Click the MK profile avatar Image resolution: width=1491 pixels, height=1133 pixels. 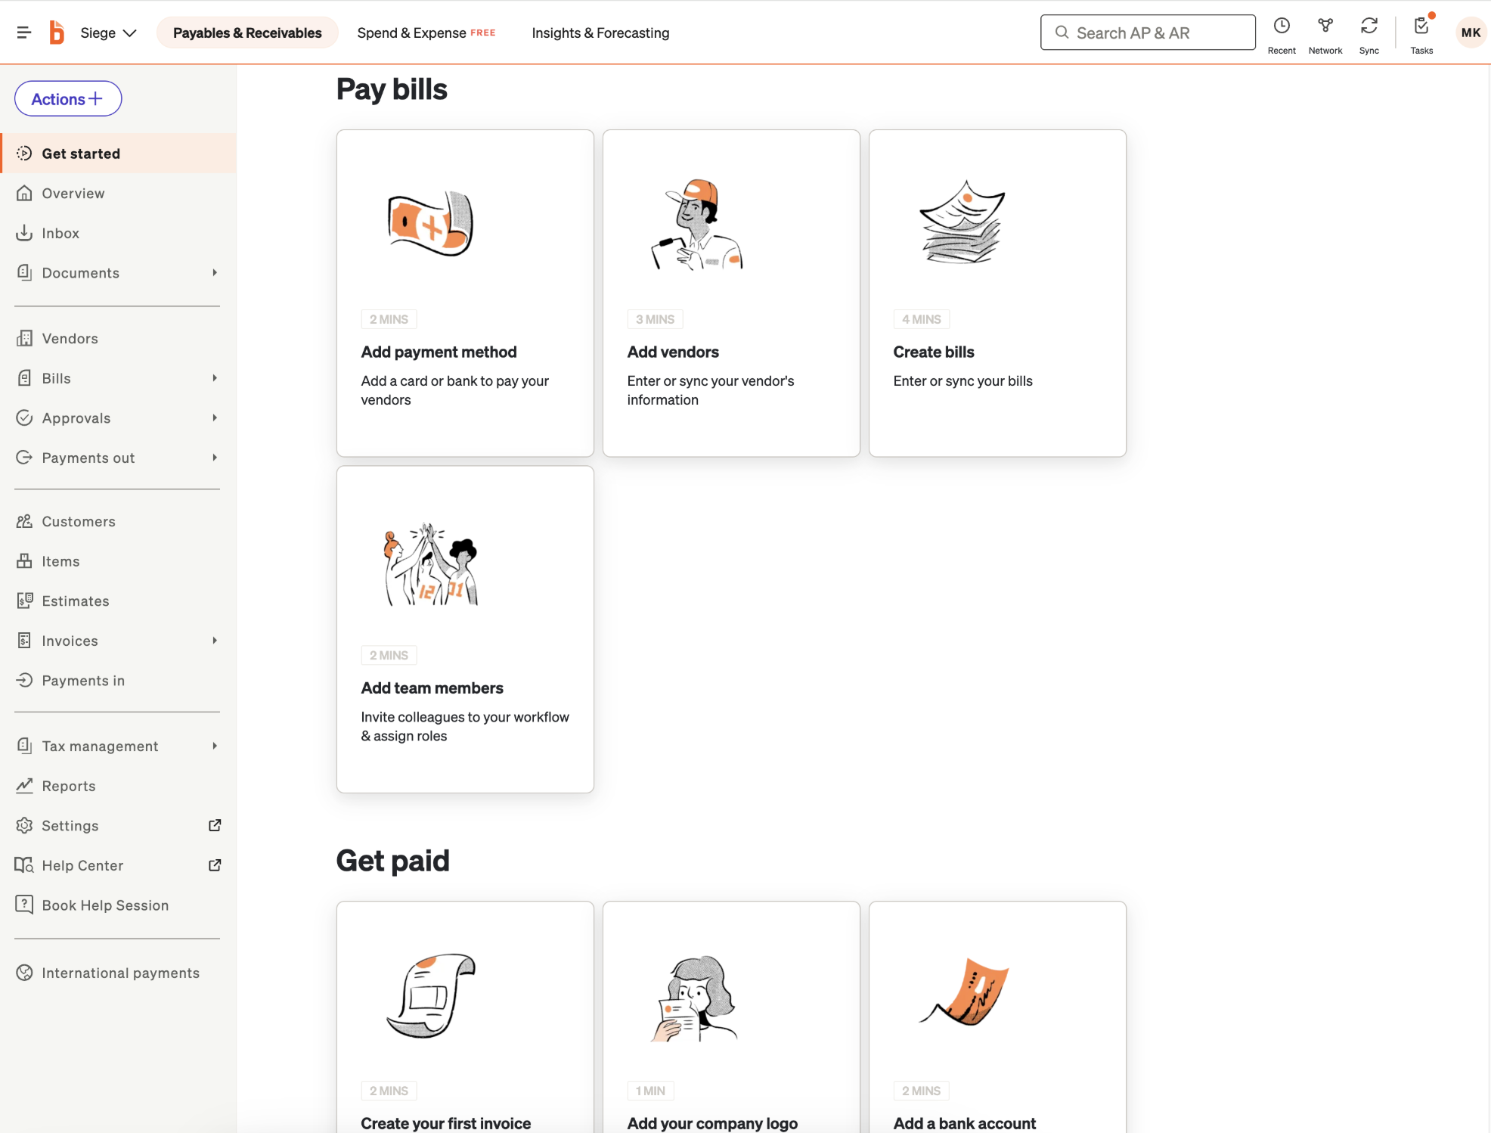click(x=1471, y=32)
